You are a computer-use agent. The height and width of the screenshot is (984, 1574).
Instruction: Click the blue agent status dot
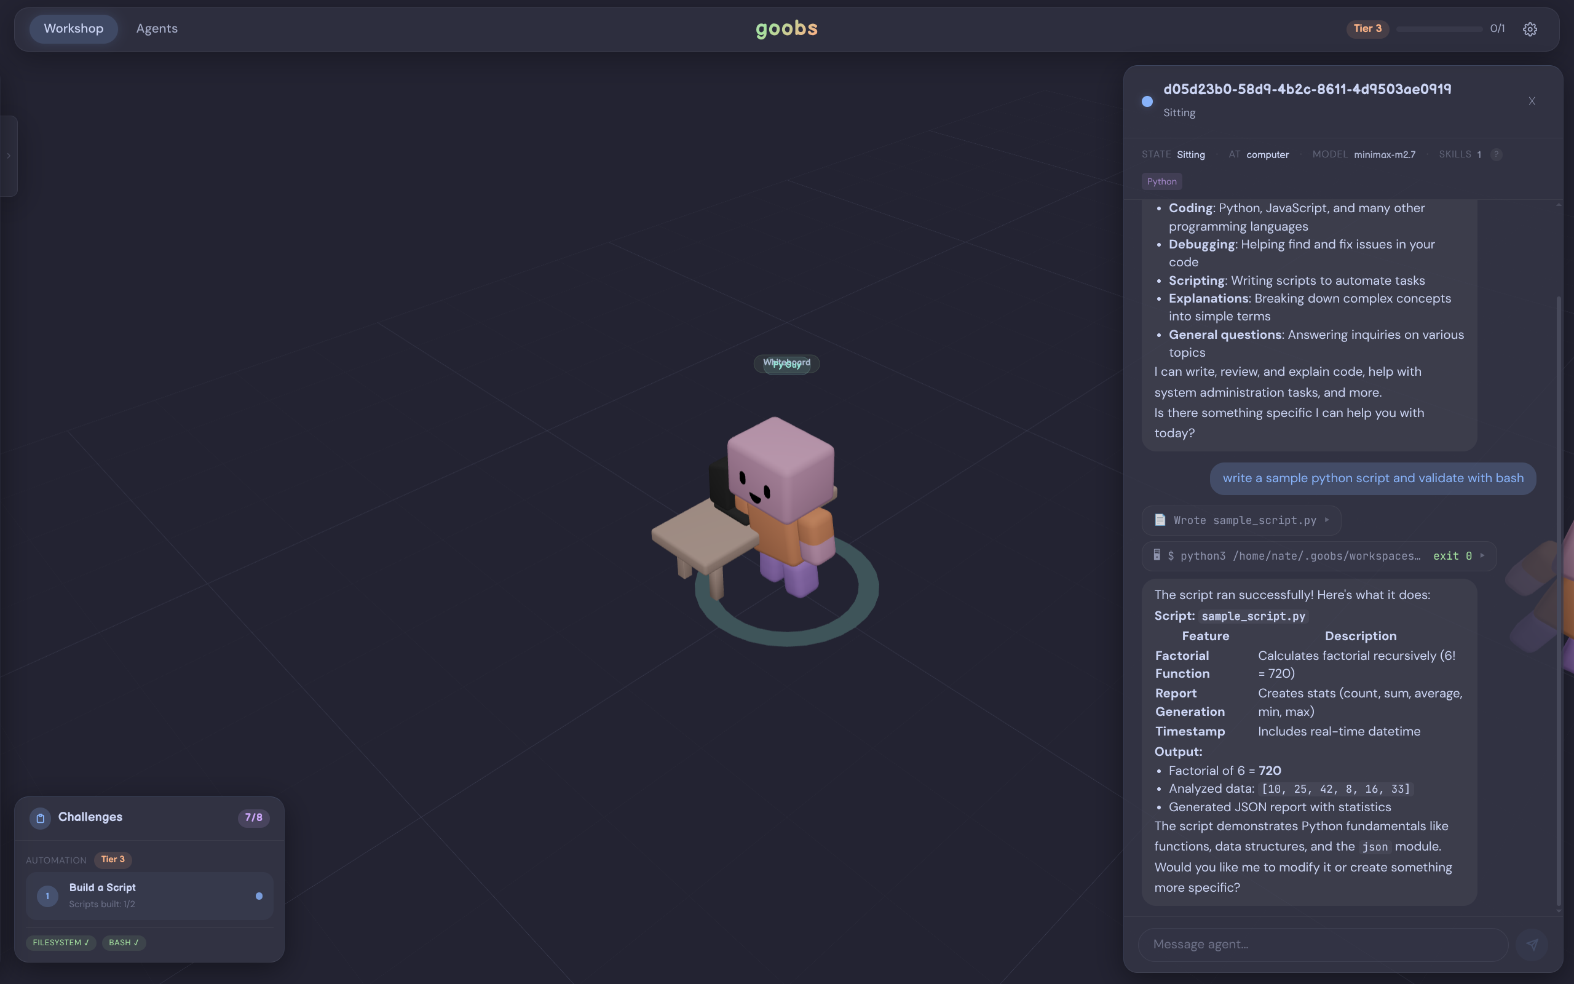coord(1147,101)
